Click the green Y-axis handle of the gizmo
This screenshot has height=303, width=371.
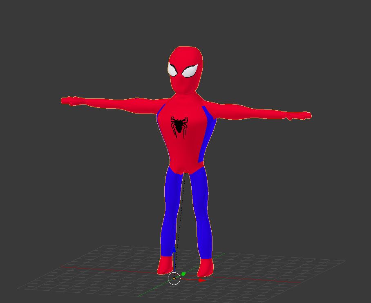pyautogui.click(x=183, y=274)
